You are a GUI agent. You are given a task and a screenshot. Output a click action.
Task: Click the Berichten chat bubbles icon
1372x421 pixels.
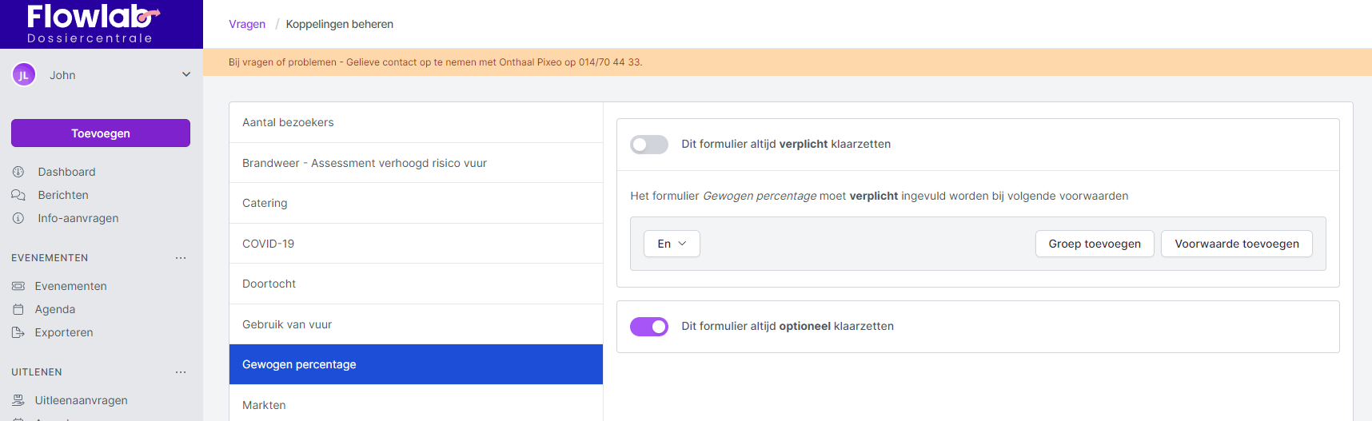point(18,195)
